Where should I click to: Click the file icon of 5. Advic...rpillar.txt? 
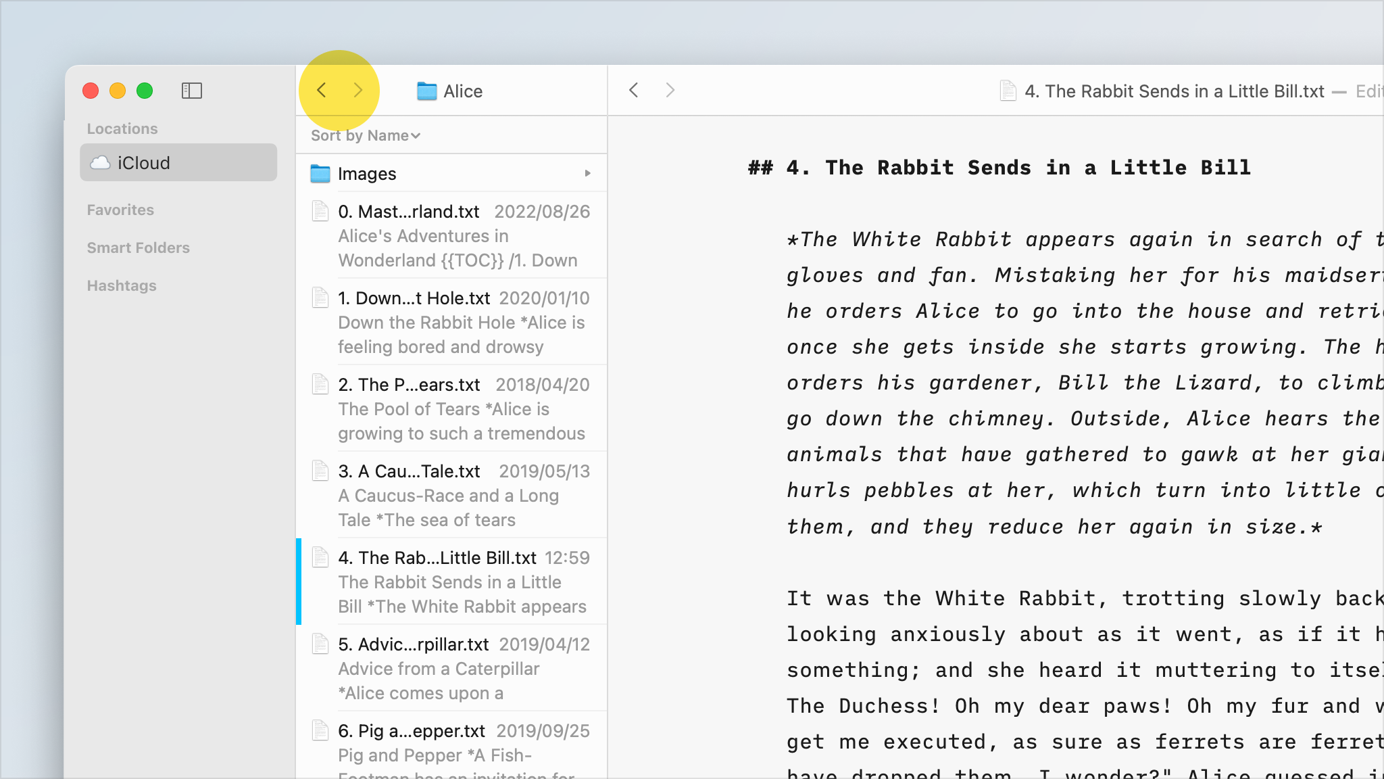click(320, 644)
